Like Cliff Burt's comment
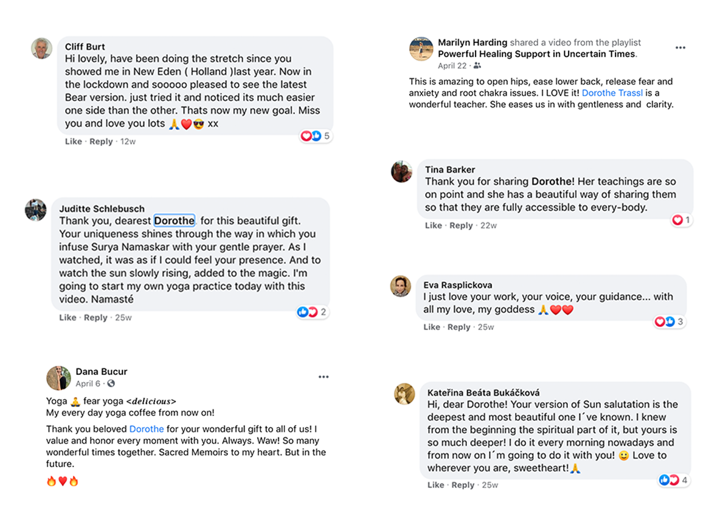This screenshot has height=517, width=720. [74, 142]
